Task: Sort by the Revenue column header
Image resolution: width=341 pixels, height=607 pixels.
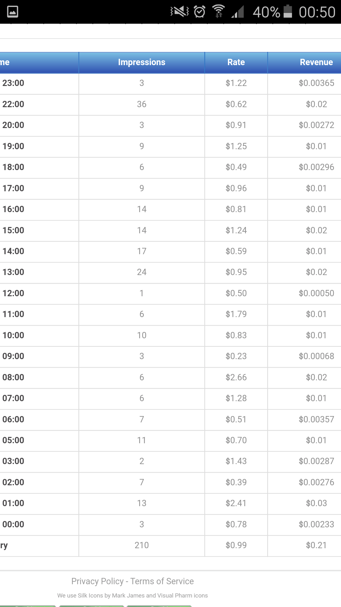Action: [x=316, y=62]
